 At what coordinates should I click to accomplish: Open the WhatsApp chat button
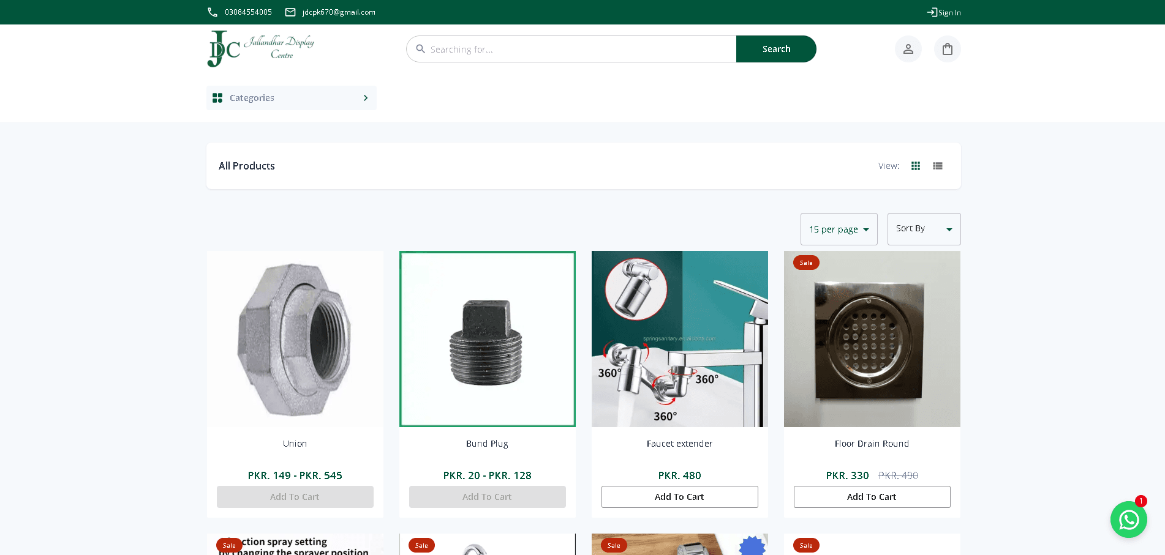coord(1129,520)
